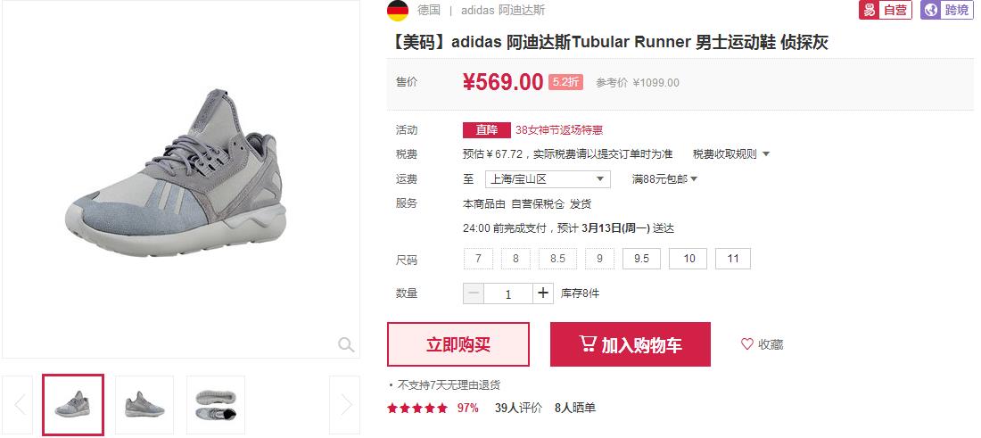The width and height of the screenshot is (981, 438).
Task: Open the 39人评价 reviews tab
Action: click(x=519, y=409)
